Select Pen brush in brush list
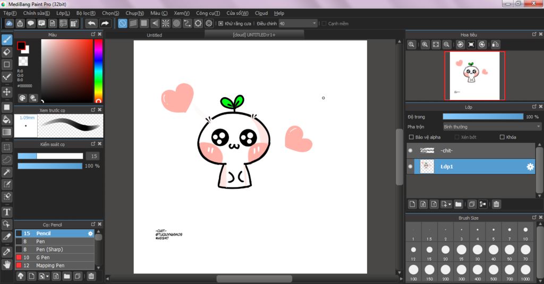 tap(55, 242)
